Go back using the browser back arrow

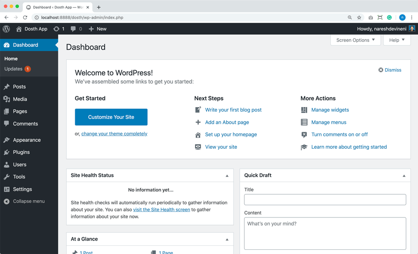point(7,18)
